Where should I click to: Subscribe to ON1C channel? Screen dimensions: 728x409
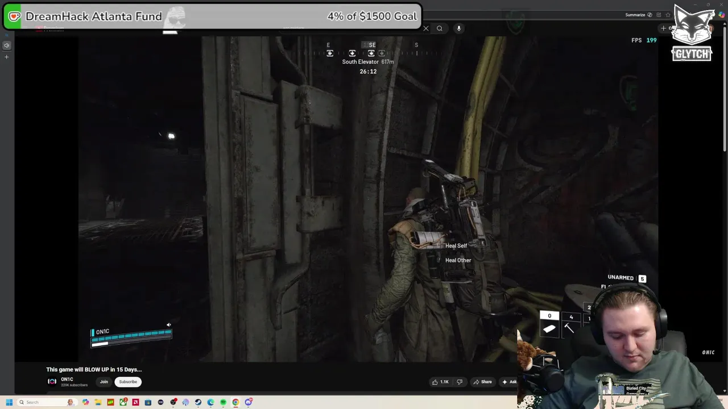[x=128, y=382]
